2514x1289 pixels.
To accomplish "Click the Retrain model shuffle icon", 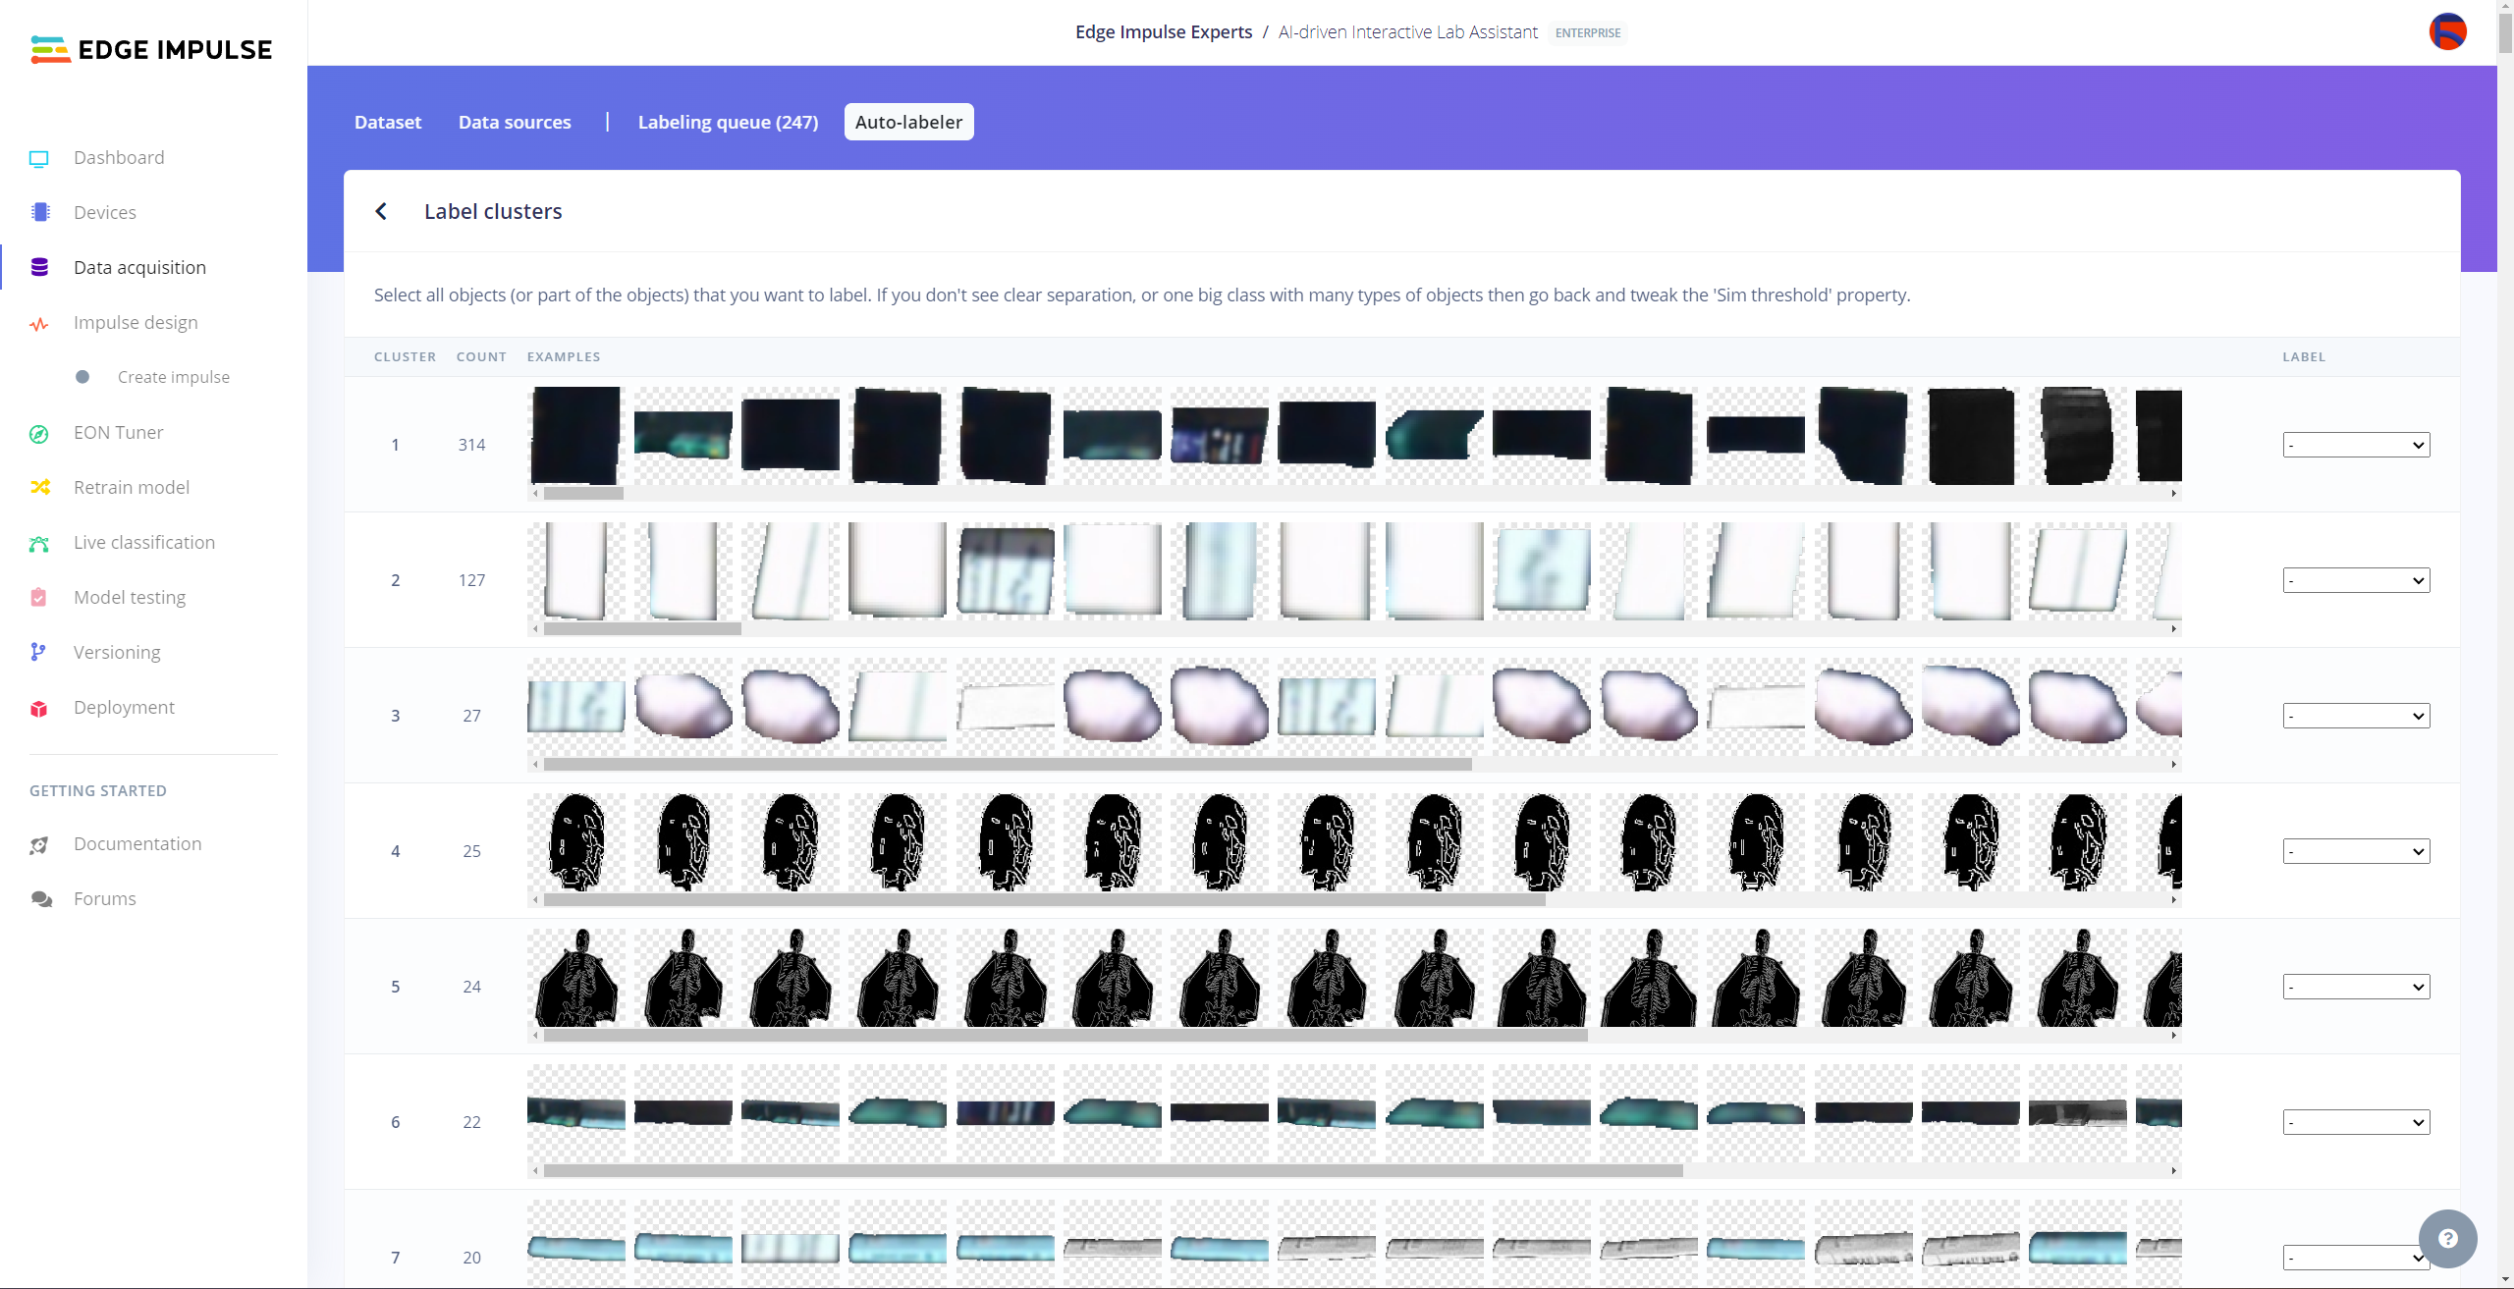I will click(39, 488).
